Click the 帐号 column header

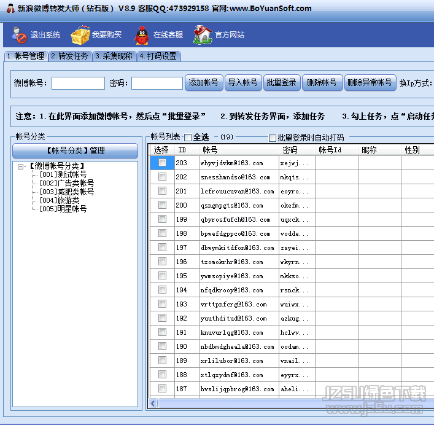[239, 150]
